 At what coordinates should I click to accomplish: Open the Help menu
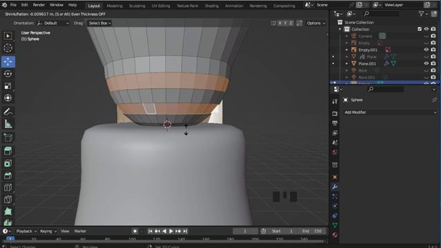tap(72, 5)
